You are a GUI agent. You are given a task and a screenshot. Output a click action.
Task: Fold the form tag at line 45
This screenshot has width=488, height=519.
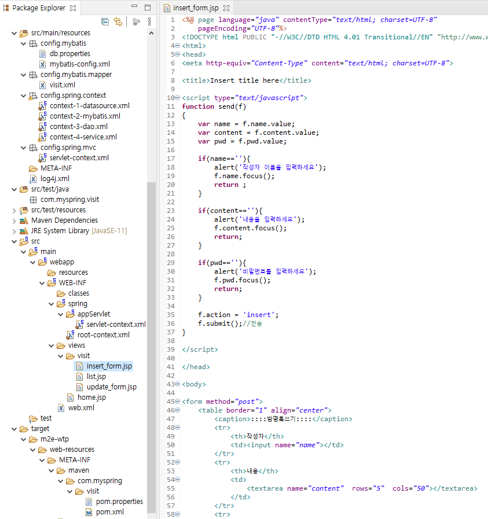point(178,402)
